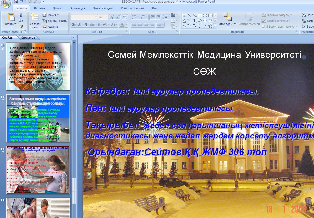The height and width of the screenshot is (218, 314).
Task: Select the curve line shape
Action: click(x=194, y=26)
